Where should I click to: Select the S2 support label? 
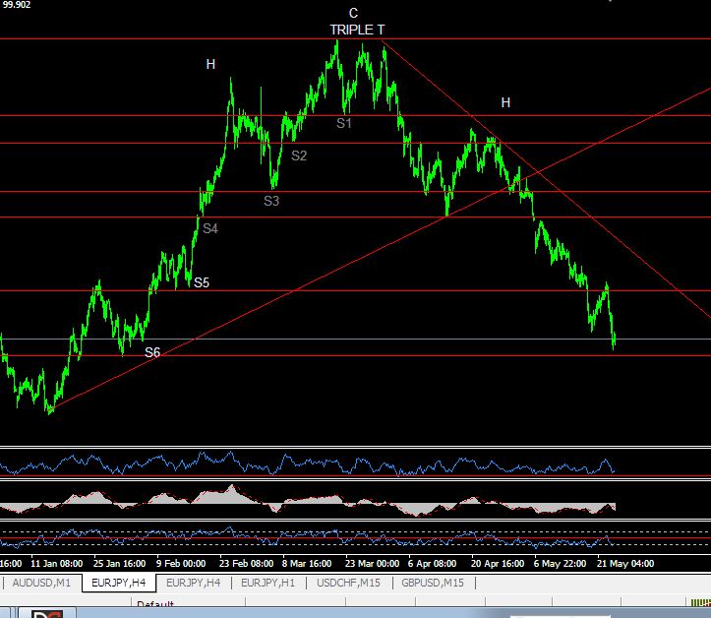pos(299,155)
